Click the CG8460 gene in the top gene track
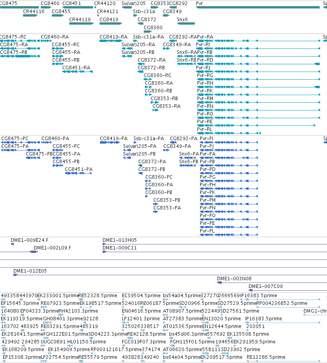 point(46,7)
